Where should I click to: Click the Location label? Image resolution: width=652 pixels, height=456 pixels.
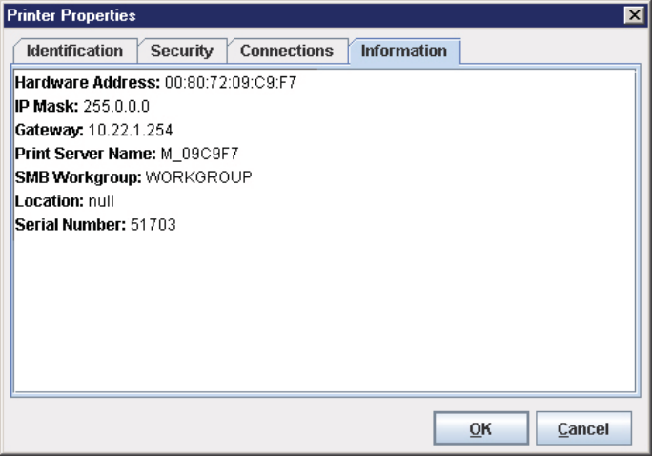coord(49,201)
